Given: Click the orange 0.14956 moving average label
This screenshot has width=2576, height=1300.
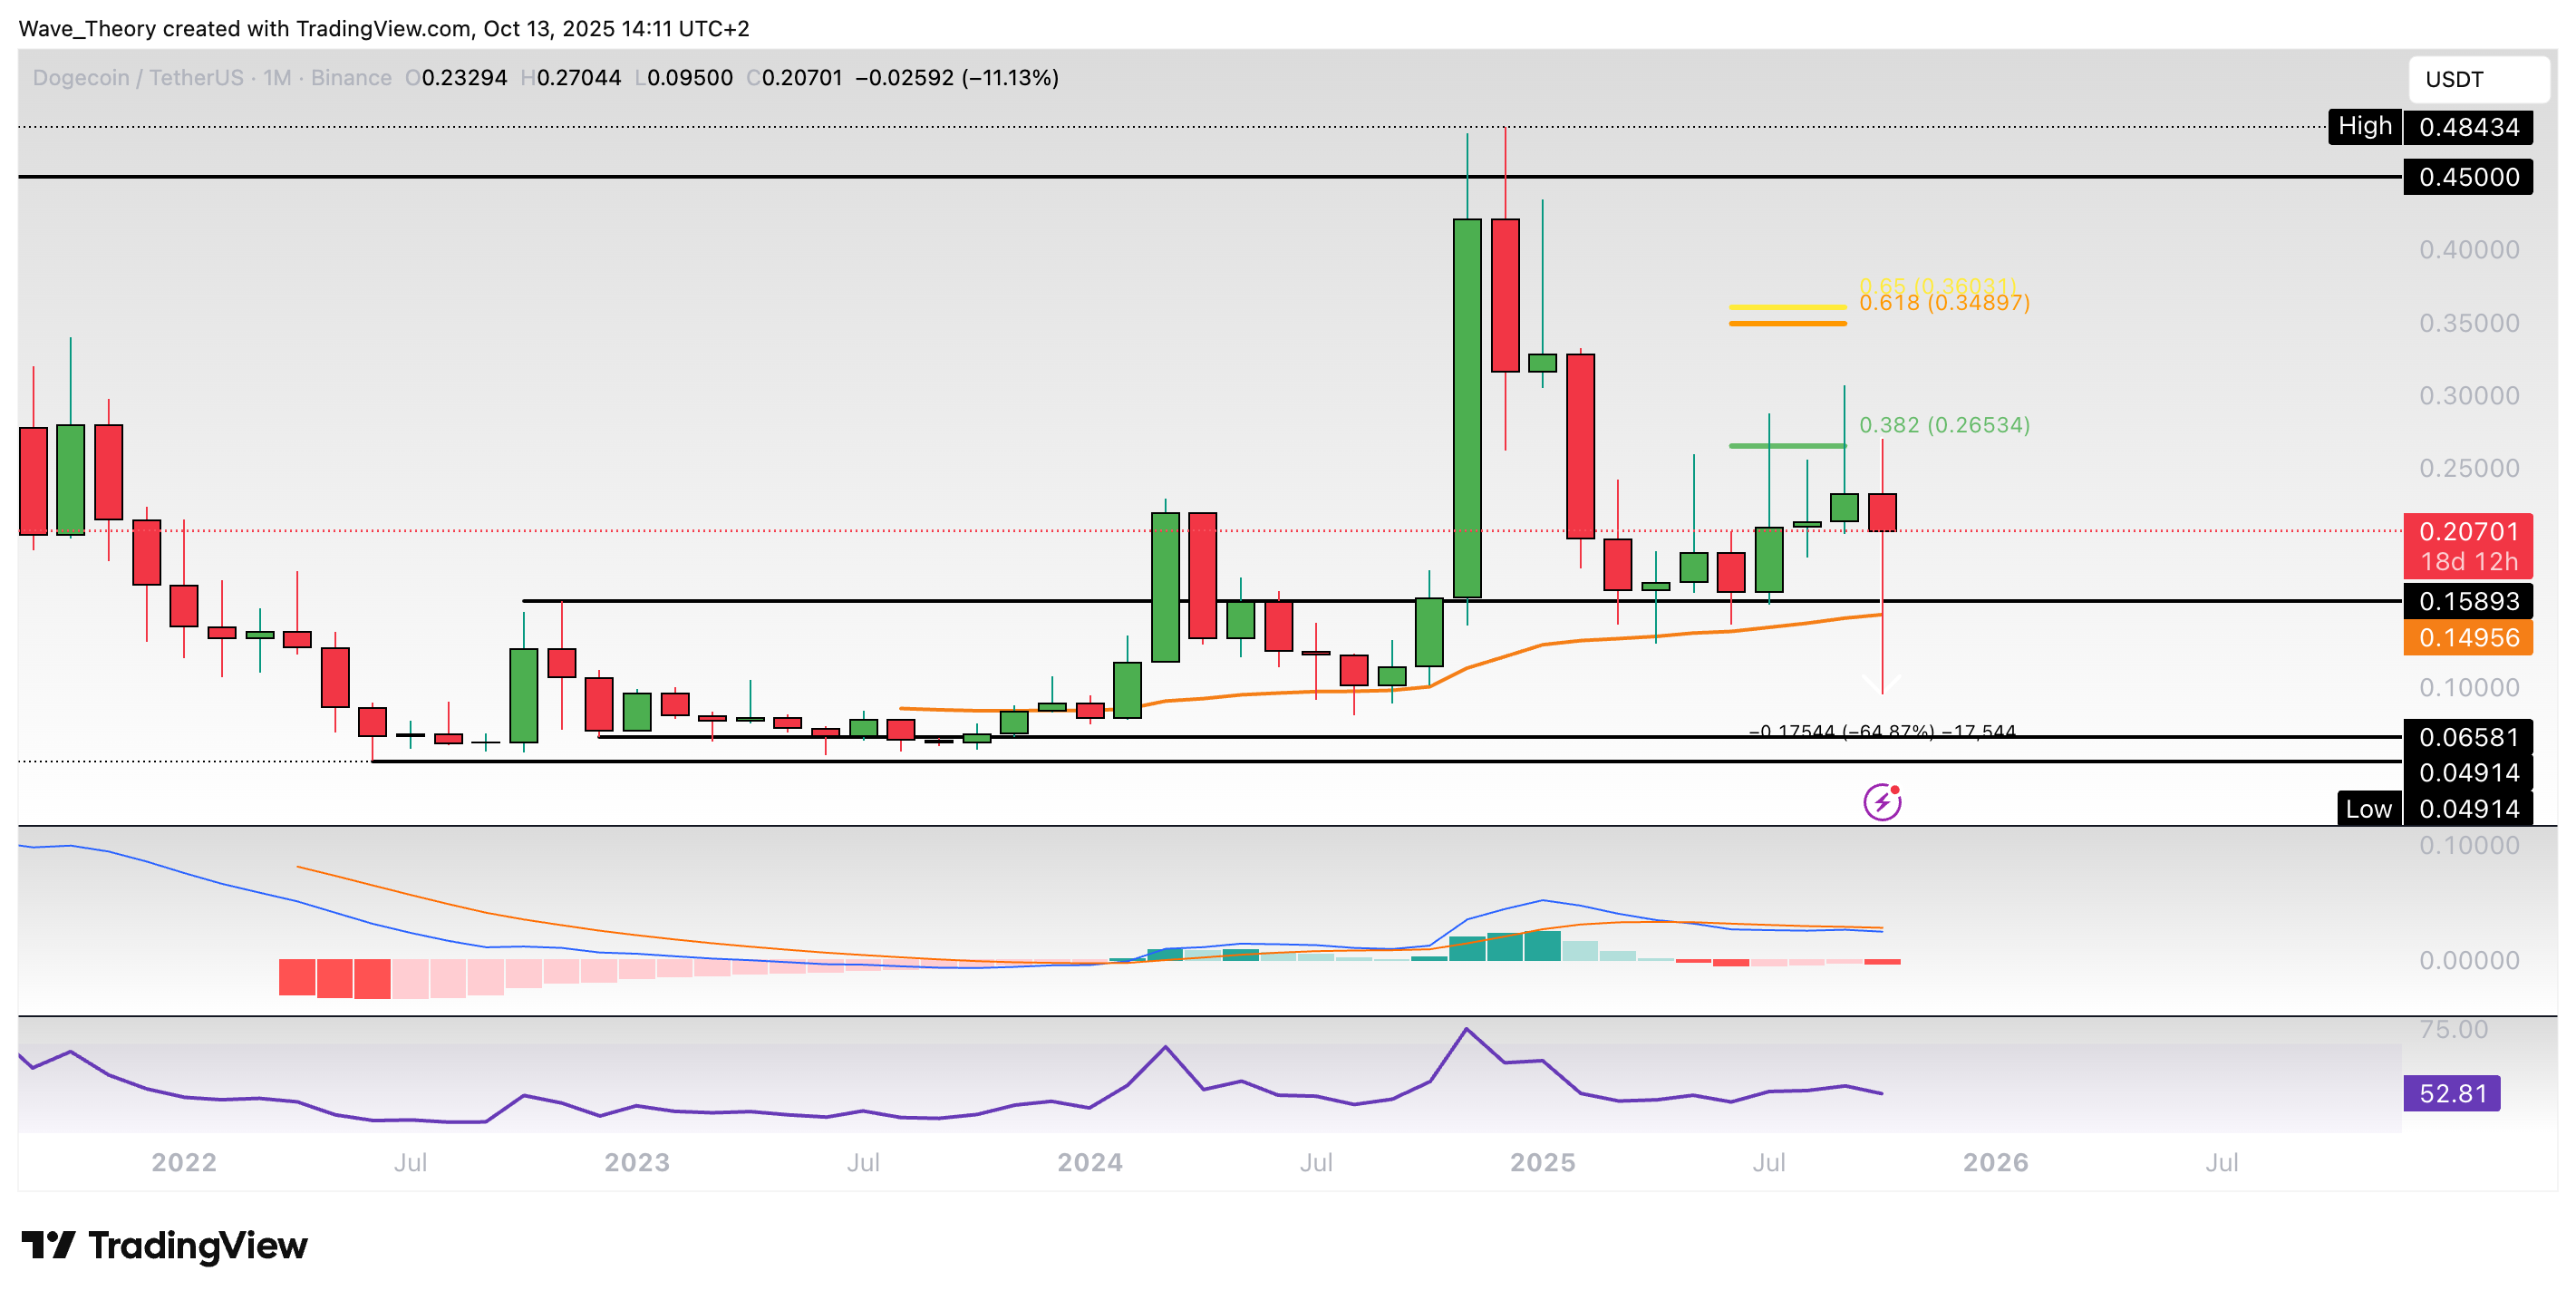Looking at the screenshot, I should [2467, 638].
